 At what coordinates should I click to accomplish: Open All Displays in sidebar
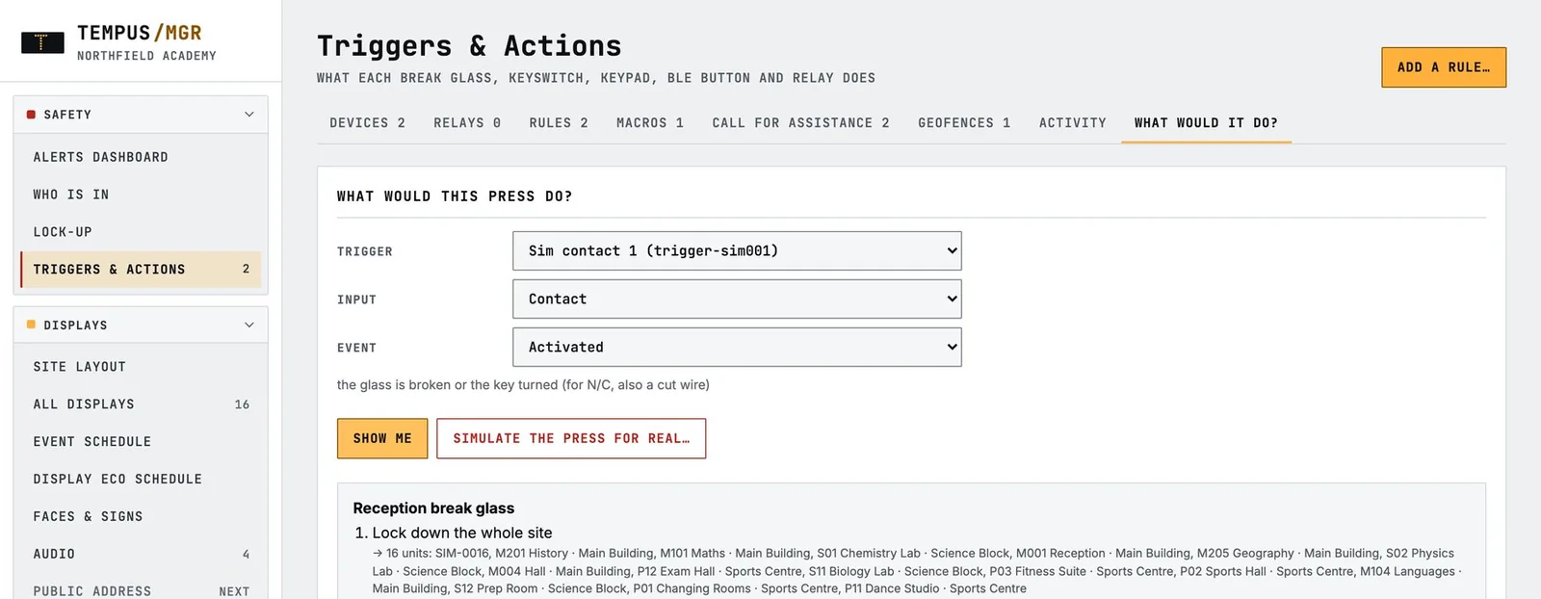point(141,404)
